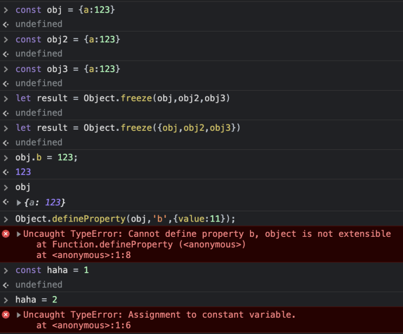Expand the {a: 123} object output

18,203
